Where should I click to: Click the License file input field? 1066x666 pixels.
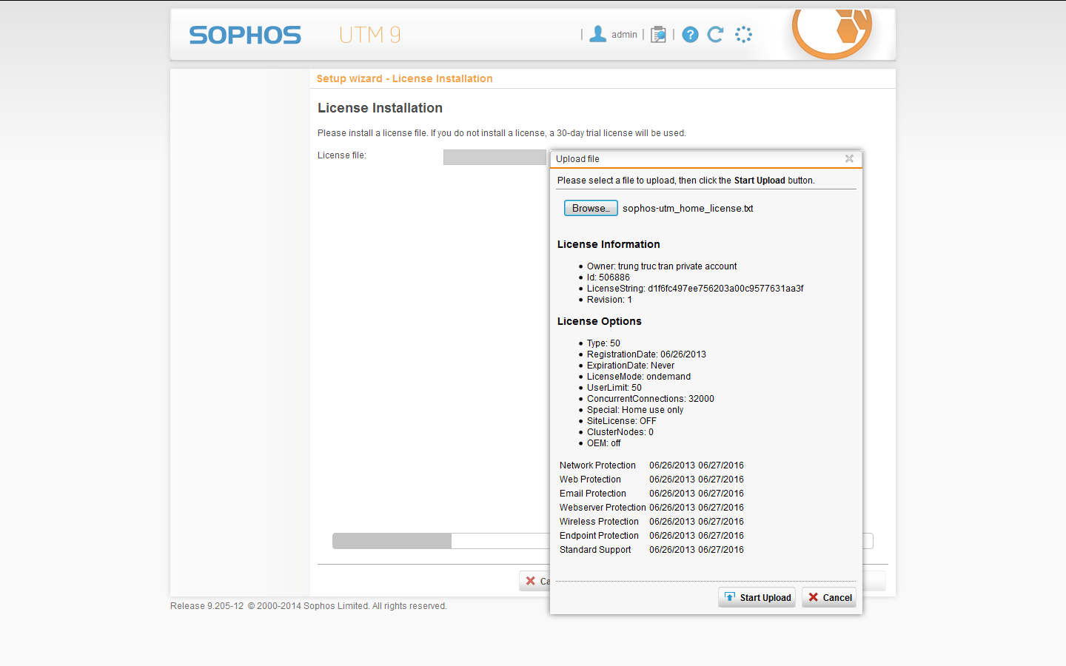click(495, 157)
